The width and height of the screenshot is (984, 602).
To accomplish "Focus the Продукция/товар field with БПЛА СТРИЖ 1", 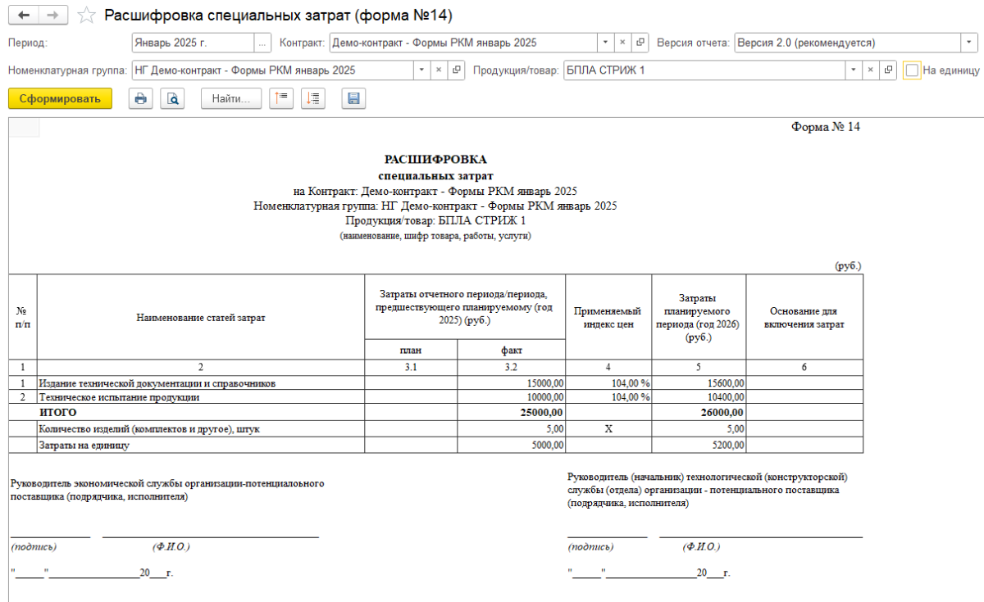I will click(704, 70).
